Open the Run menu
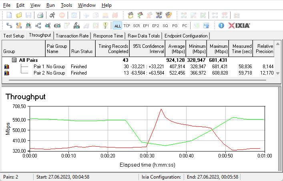The width and height of the screenshot is (283, 181). [50, 5]
